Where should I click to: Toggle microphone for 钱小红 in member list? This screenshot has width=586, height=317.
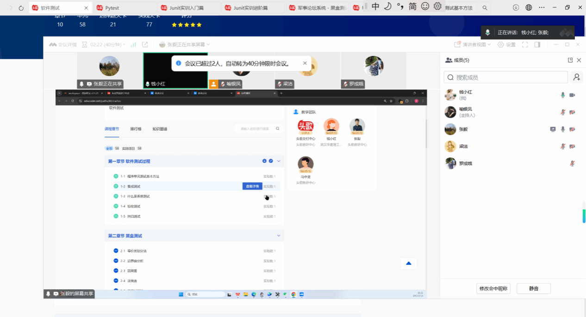coord(563,95)
